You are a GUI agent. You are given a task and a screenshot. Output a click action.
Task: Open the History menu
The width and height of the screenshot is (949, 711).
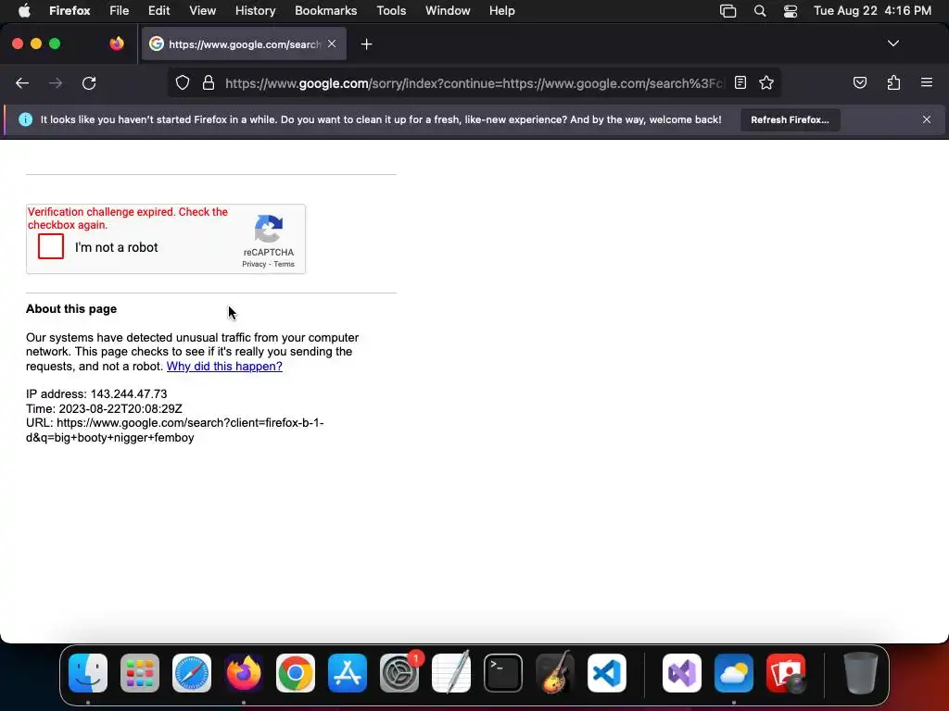[x=256, y=10]
